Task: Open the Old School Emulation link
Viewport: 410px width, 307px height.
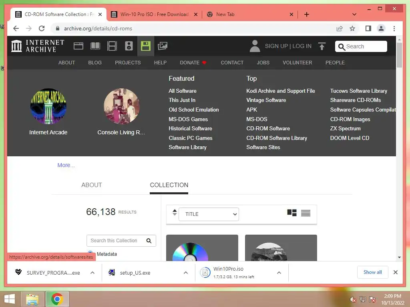Action: (x=194, y=110)
